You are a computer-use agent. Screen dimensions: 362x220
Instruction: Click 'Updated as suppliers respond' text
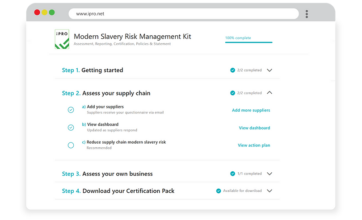click(112, 130)
